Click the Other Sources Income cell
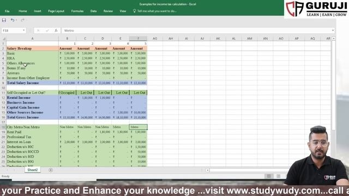 (32, 113)
